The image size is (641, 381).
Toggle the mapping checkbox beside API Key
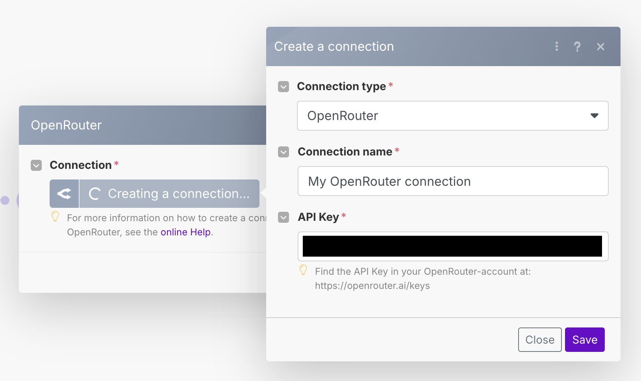[x=283, y=217]
